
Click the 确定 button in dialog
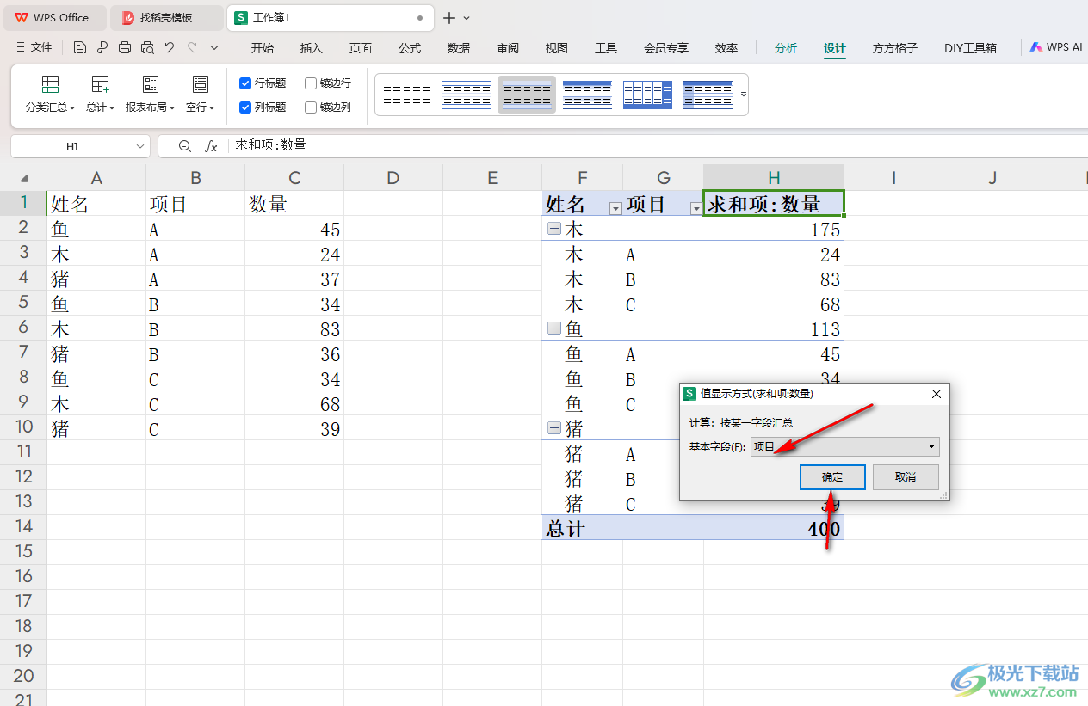point(832,477)
